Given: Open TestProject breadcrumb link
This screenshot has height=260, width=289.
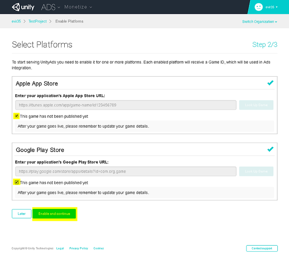Looking at the screenshot, I should click(37, 21).
